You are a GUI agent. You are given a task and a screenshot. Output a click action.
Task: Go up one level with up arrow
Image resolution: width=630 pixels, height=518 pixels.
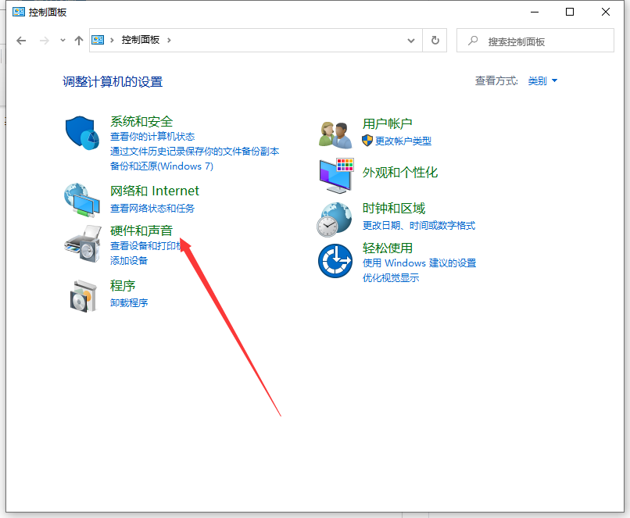pyautogui.click(x=78, y=41)
